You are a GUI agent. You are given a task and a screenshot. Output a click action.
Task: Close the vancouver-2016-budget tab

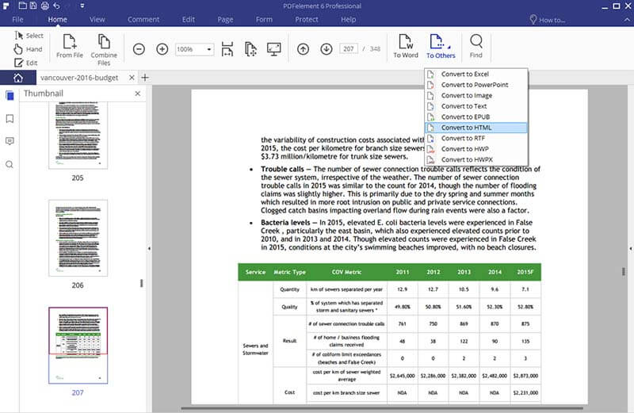pyautogui.click(x=132, y=77)
